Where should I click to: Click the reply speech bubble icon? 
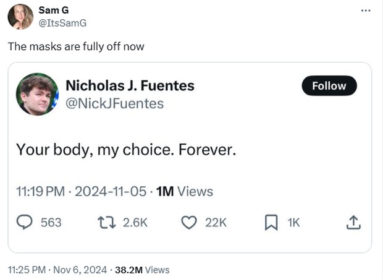click(24, 222)
